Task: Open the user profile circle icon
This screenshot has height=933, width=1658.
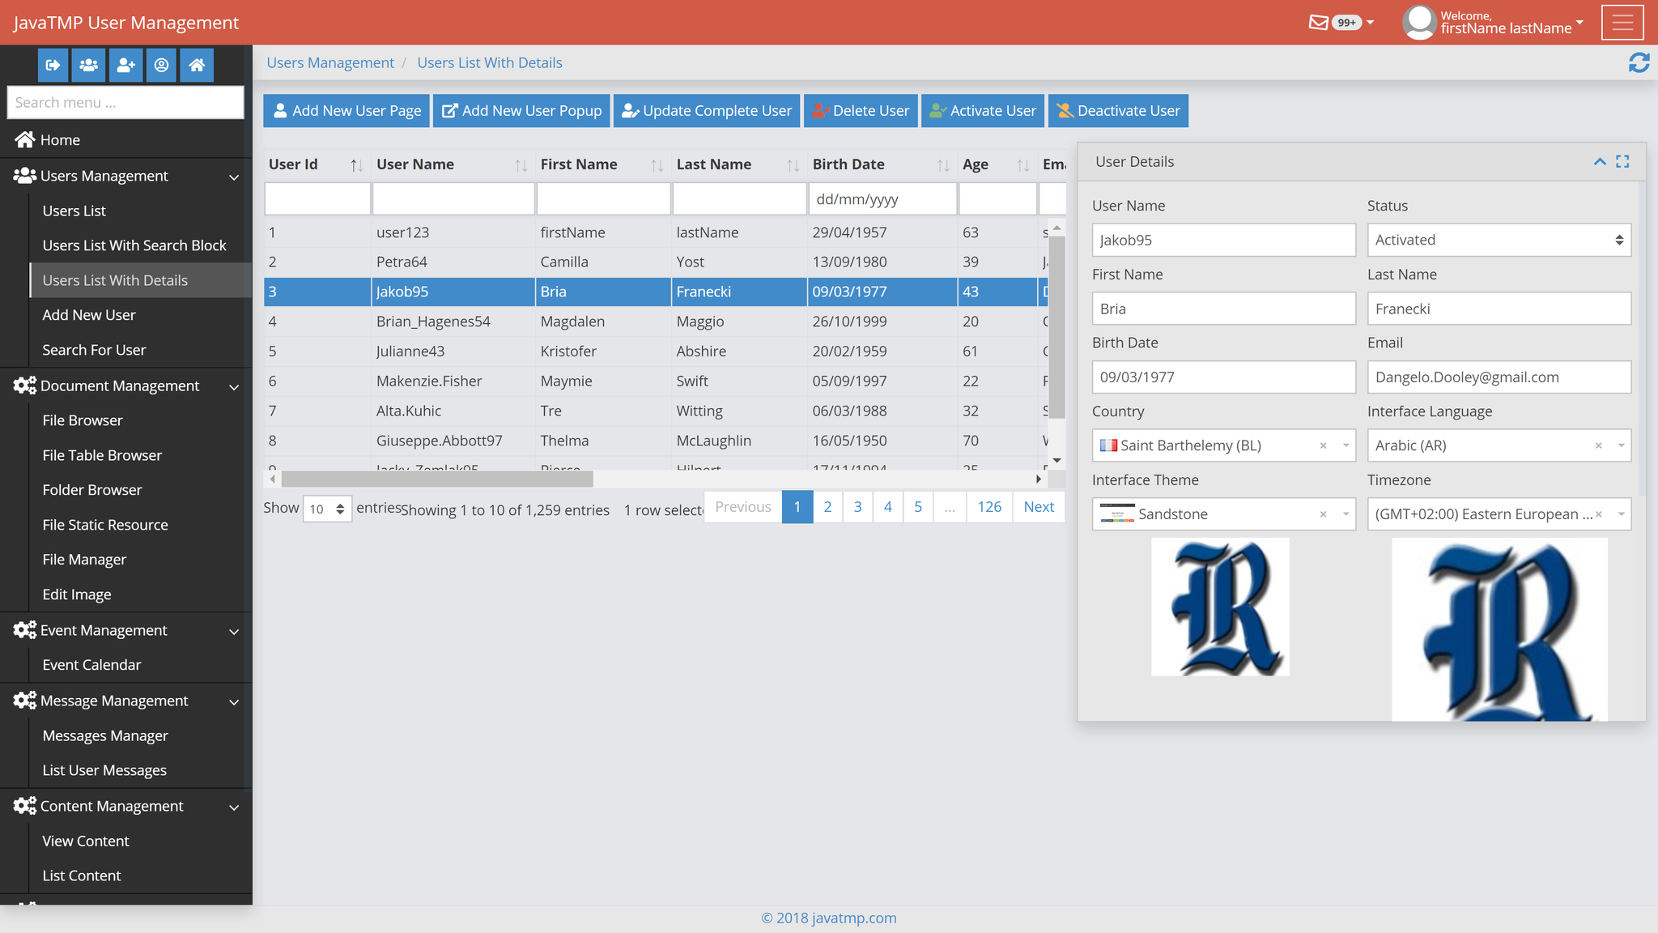Action: pos(161,66)
